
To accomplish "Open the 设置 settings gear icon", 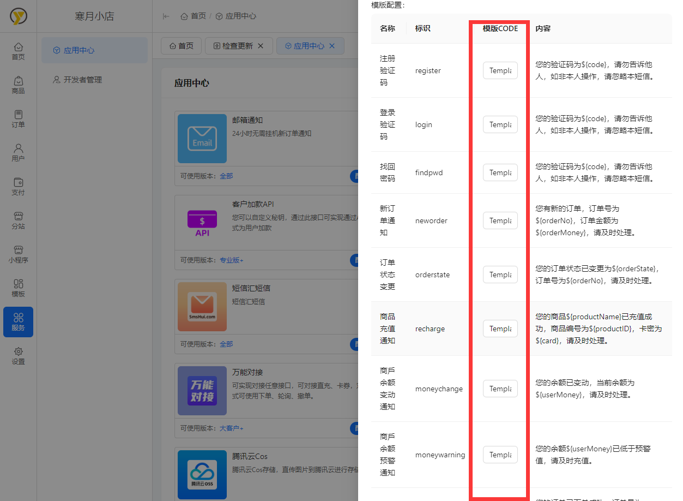I will tap(18, 356).
